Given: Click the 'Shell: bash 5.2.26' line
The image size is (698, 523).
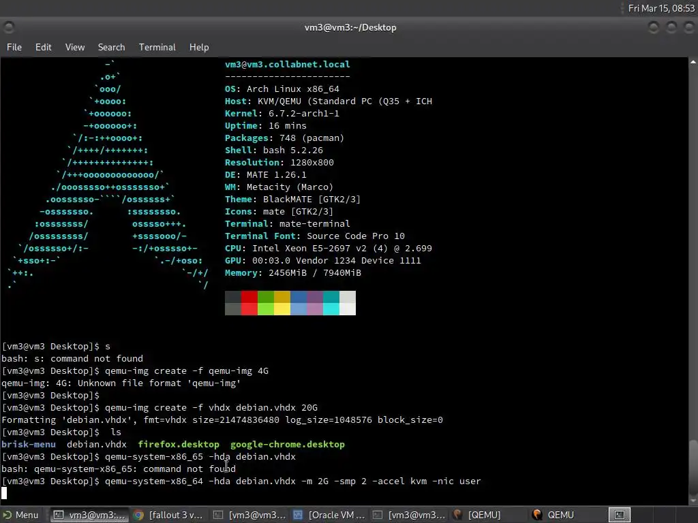Looking at the screenshot, I should pos(274,150).
